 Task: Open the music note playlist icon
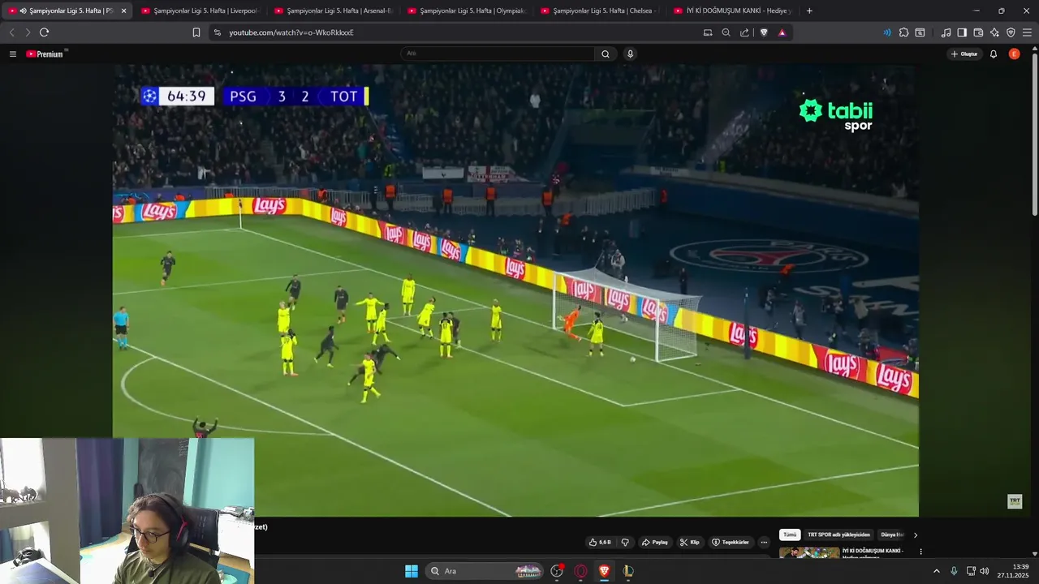point(946,32)
